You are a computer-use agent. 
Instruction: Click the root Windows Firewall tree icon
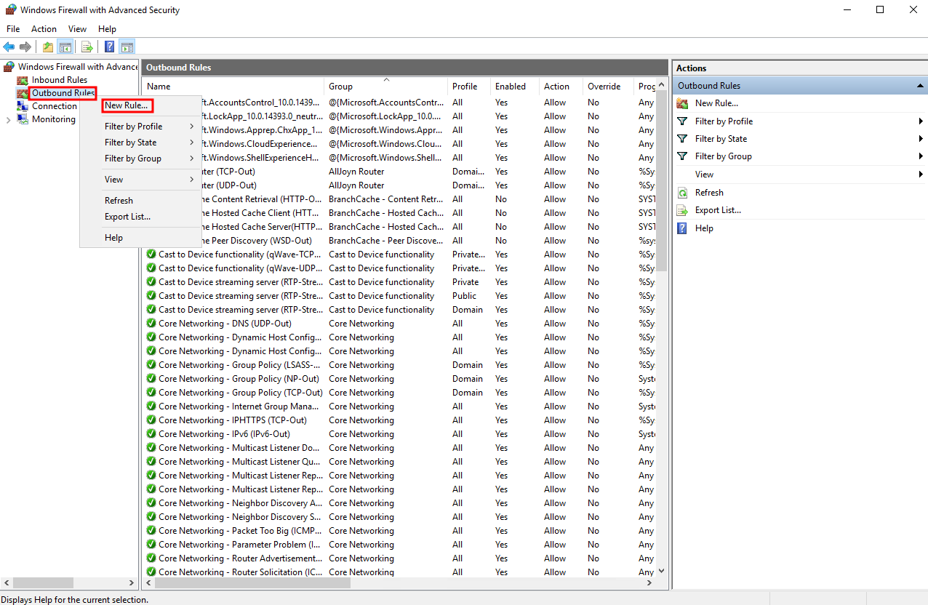(9, 67)
